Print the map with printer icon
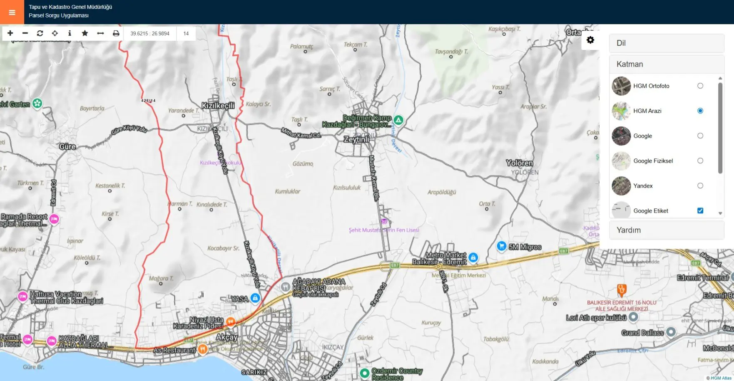 (116, 33)
